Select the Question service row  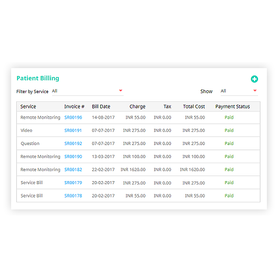click(x=30, y=144)
